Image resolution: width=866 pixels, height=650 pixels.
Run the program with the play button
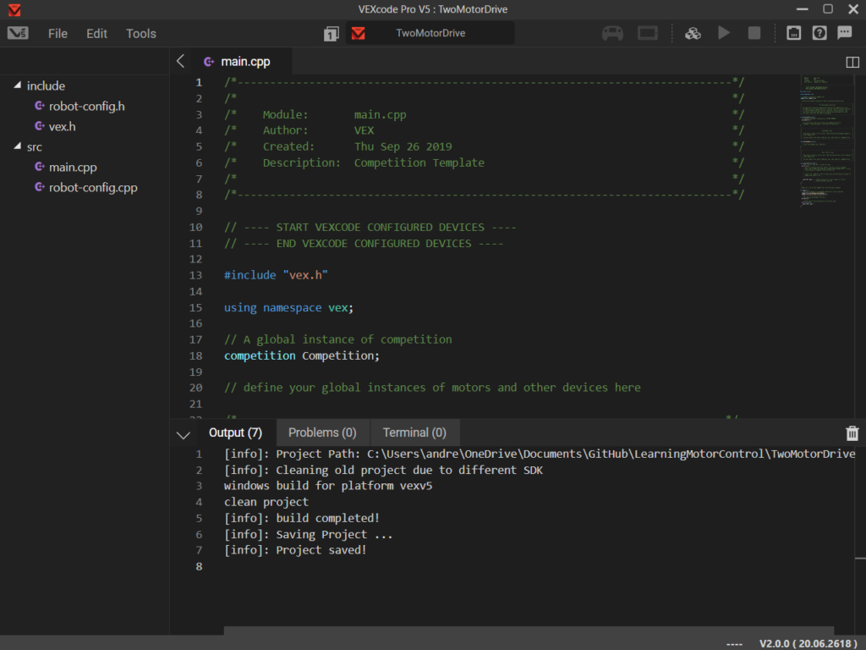724,33
